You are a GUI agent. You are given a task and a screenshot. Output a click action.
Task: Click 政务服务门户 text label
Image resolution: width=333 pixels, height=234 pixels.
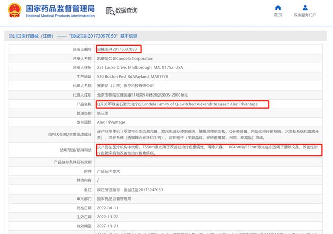[305, 15]
